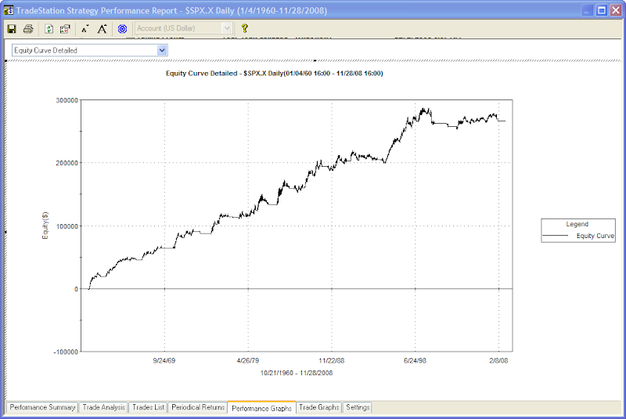The width and height of the screenshot is (626, 419).
Task: Click the Equity Curve Detailed graph selector text
Action: tap(45, 51)
